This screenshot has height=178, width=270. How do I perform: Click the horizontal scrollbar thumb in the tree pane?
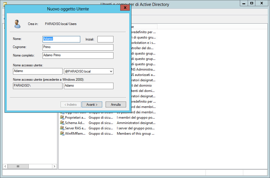pos(18,166)
